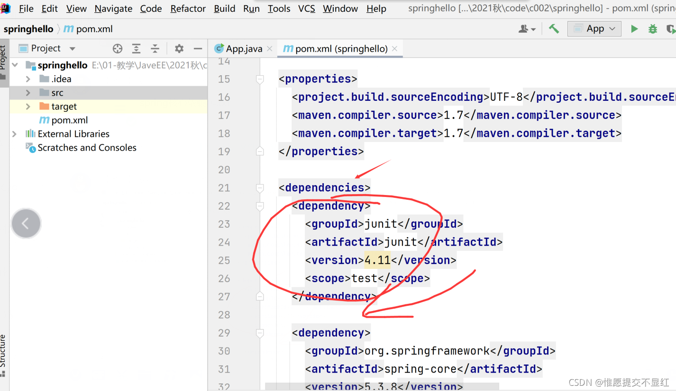Open the user account icon dropdown
676x391 pixels.
click(x=527, y=29)
